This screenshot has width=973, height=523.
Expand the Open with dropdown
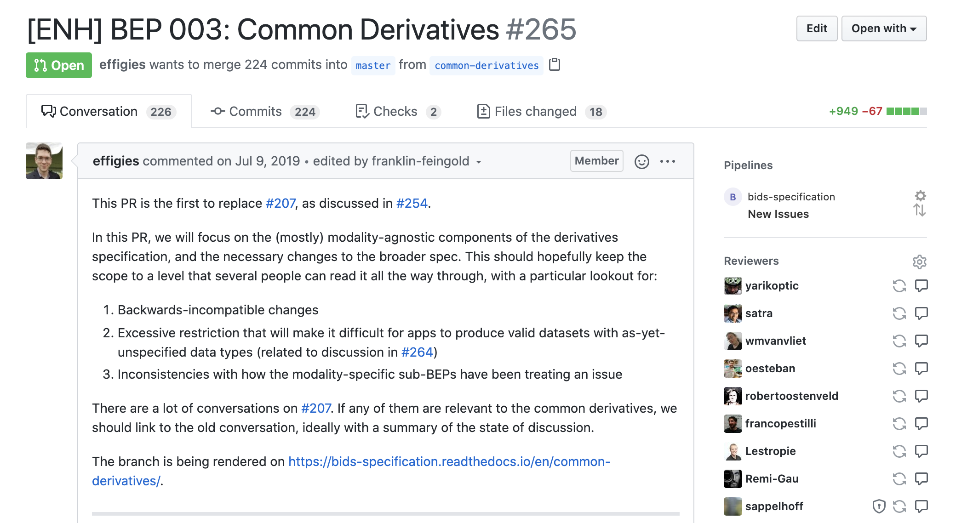click(x=883, y=28)
